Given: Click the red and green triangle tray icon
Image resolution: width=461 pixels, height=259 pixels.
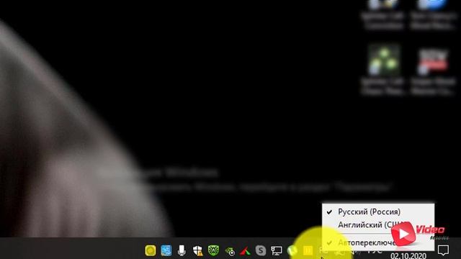Looking at the screenshot, I should [x=245, y=251].
